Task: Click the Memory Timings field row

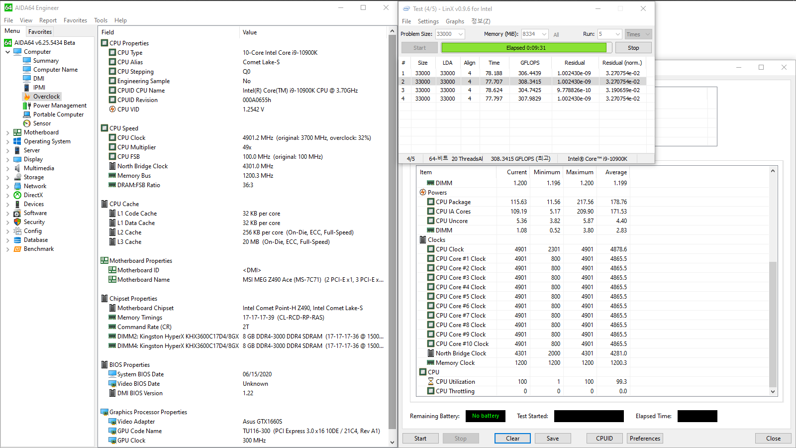Action: click(244, 318)
